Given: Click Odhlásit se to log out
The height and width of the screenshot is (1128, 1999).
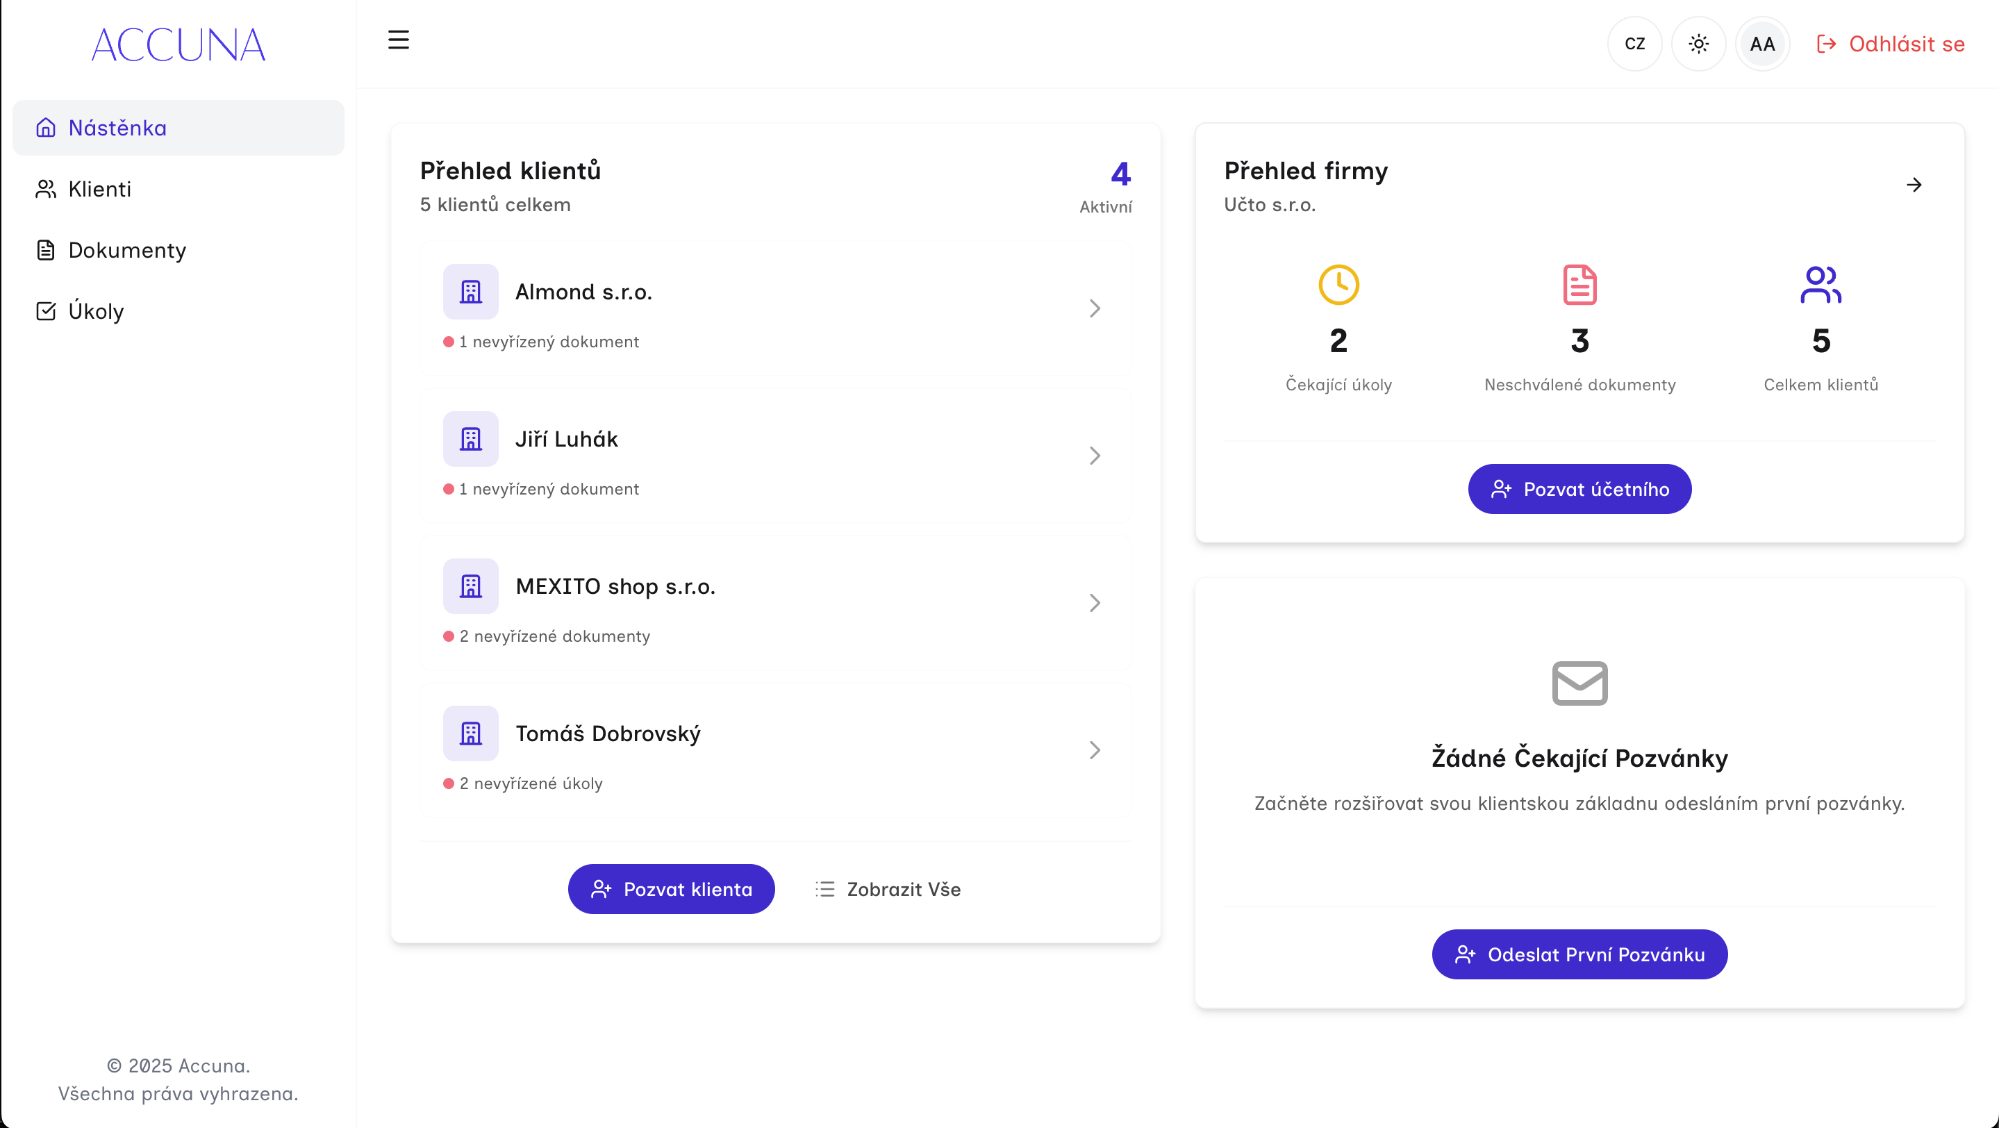Looking at the screenshot, I should pyautogui.click(x=1891, y=44).
